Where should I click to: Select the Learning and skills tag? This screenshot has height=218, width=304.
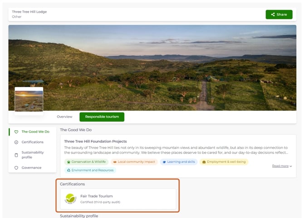pyautogui.click(x=179, y=162)
